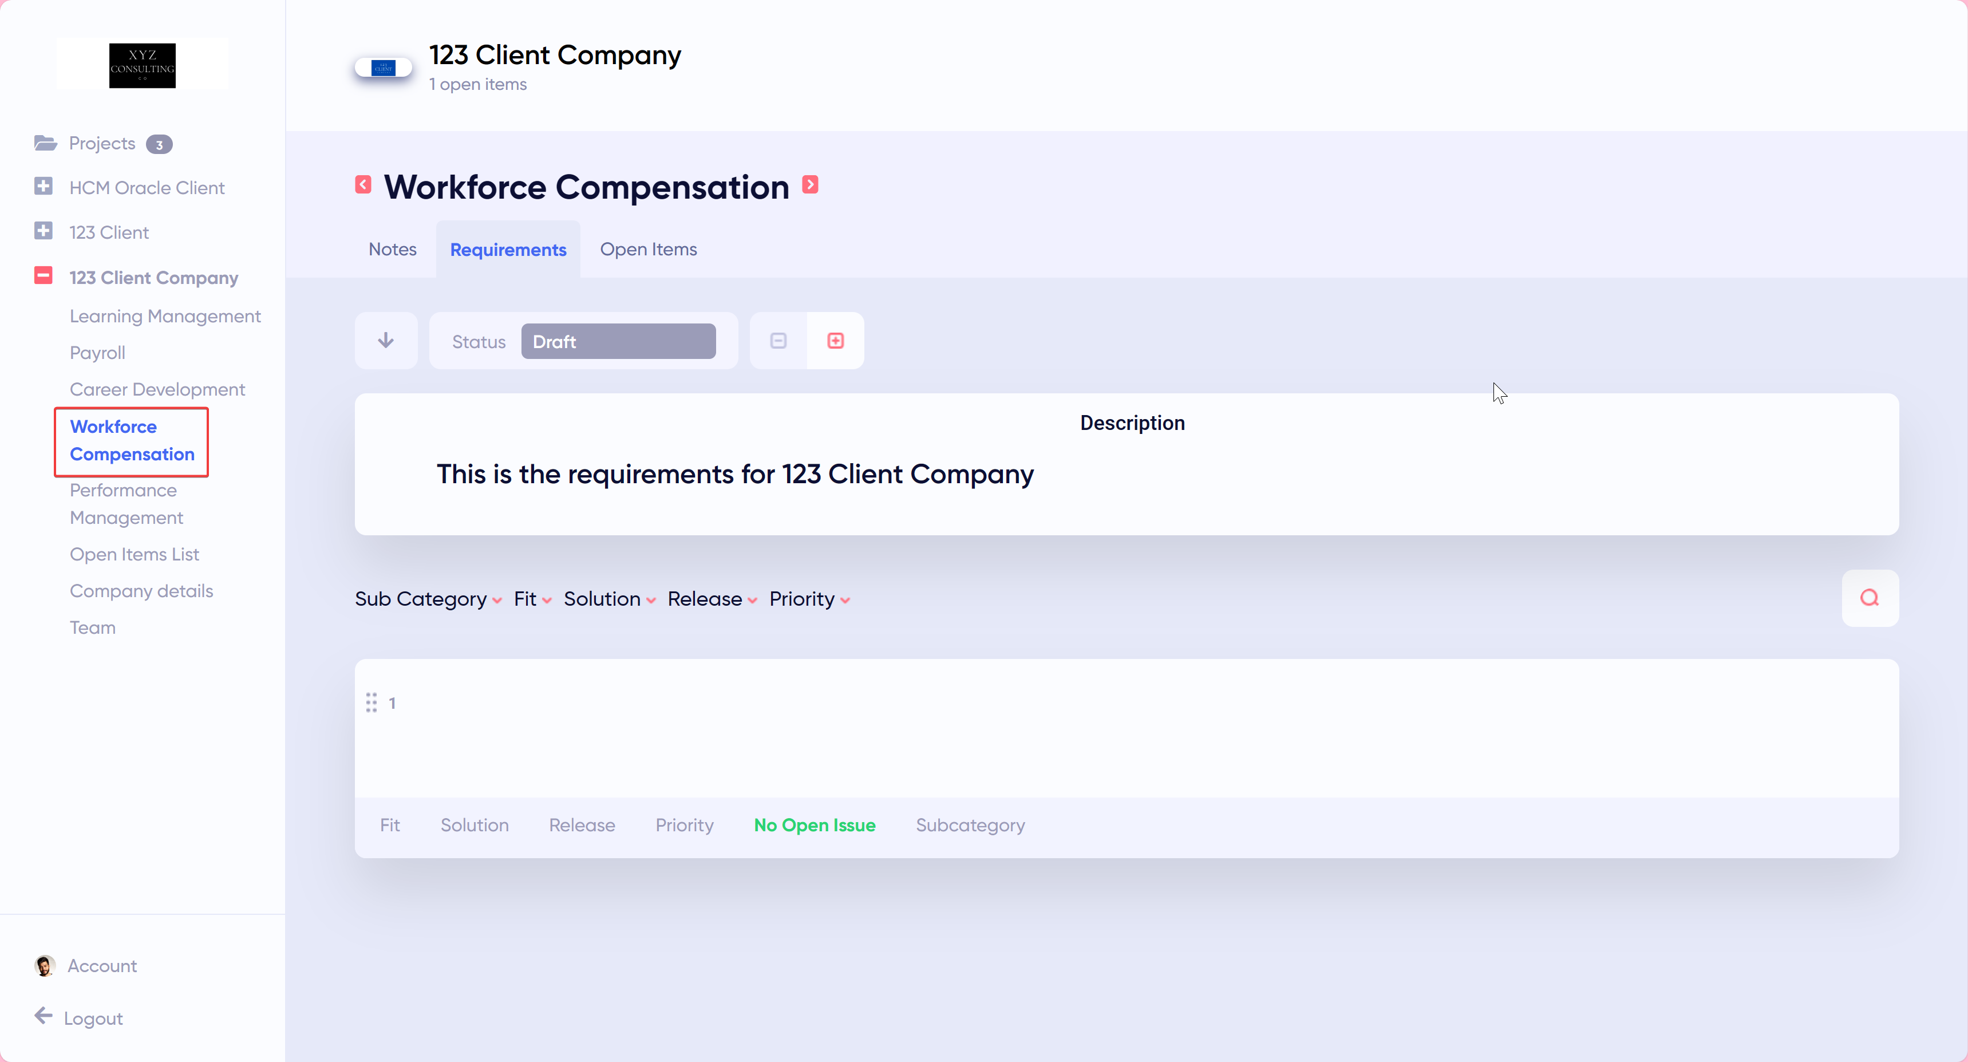Click the down arrow download icon
Viewport: 1968px width, 1062px height.
(x=386, y=341)
